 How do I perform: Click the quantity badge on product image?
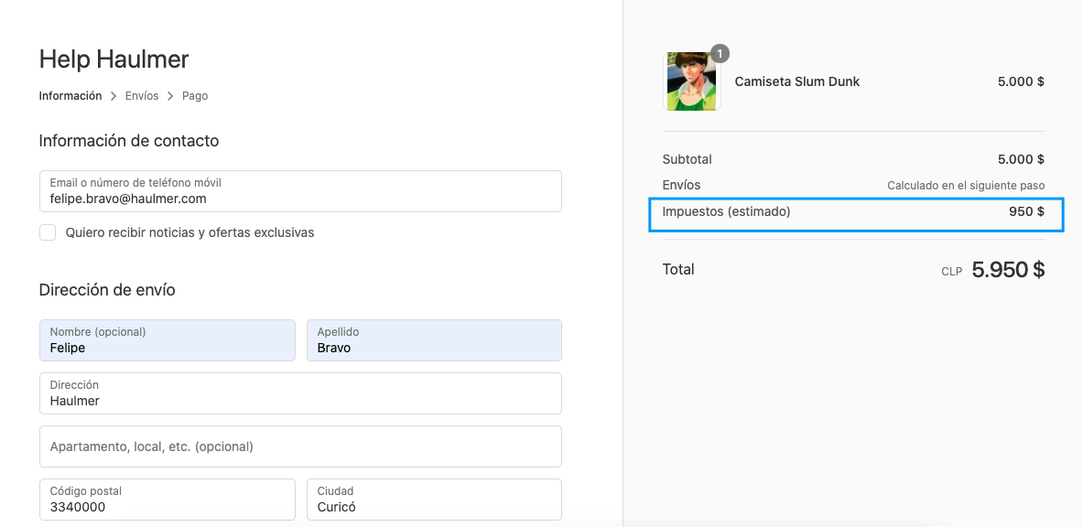720,53
